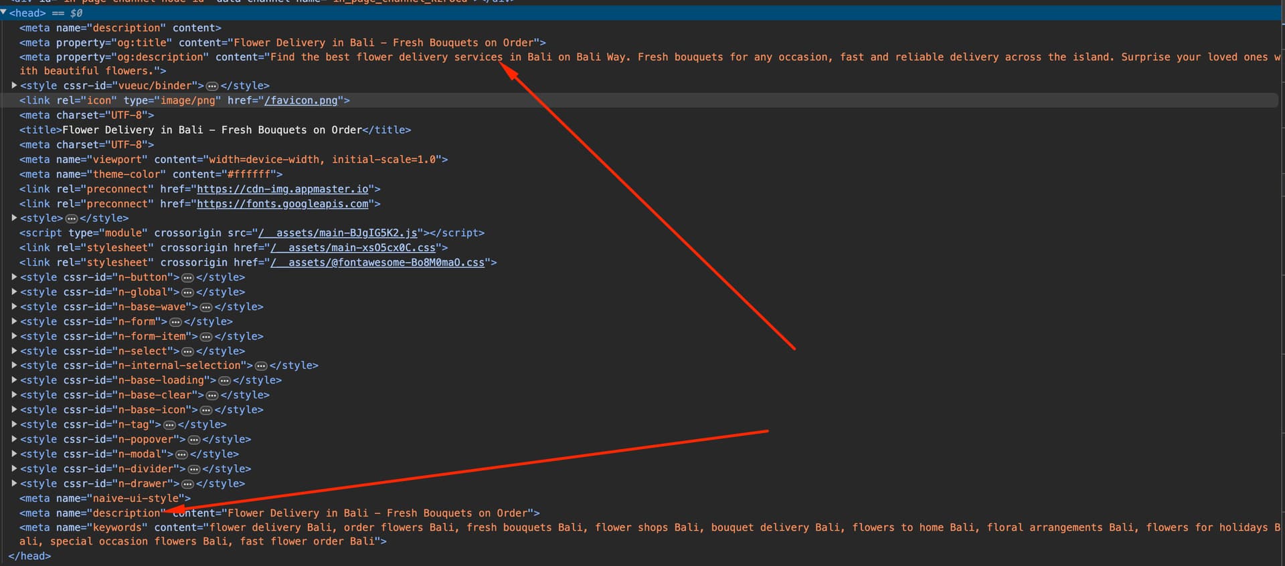This screenshot has width=1285, height=566.
Task: Open the fonts.googleapis.com preconnect link
Action: point(282,204)
